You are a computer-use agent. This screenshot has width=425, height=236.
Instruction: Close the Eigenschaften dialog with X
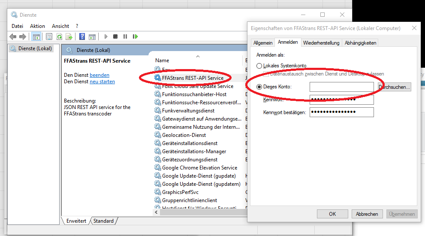point(414,28)
